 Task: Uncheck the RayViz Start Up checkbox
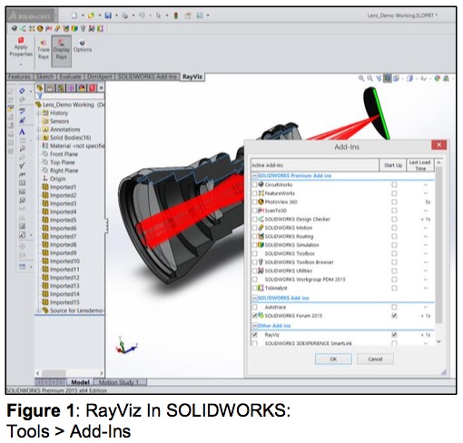pyautogui.click(x=394, y=335)
